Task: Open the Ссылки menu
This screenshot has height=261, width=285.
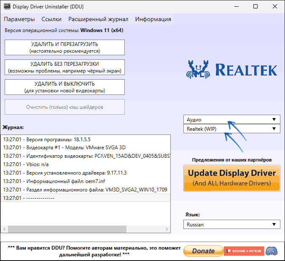Action: [51, 19]
